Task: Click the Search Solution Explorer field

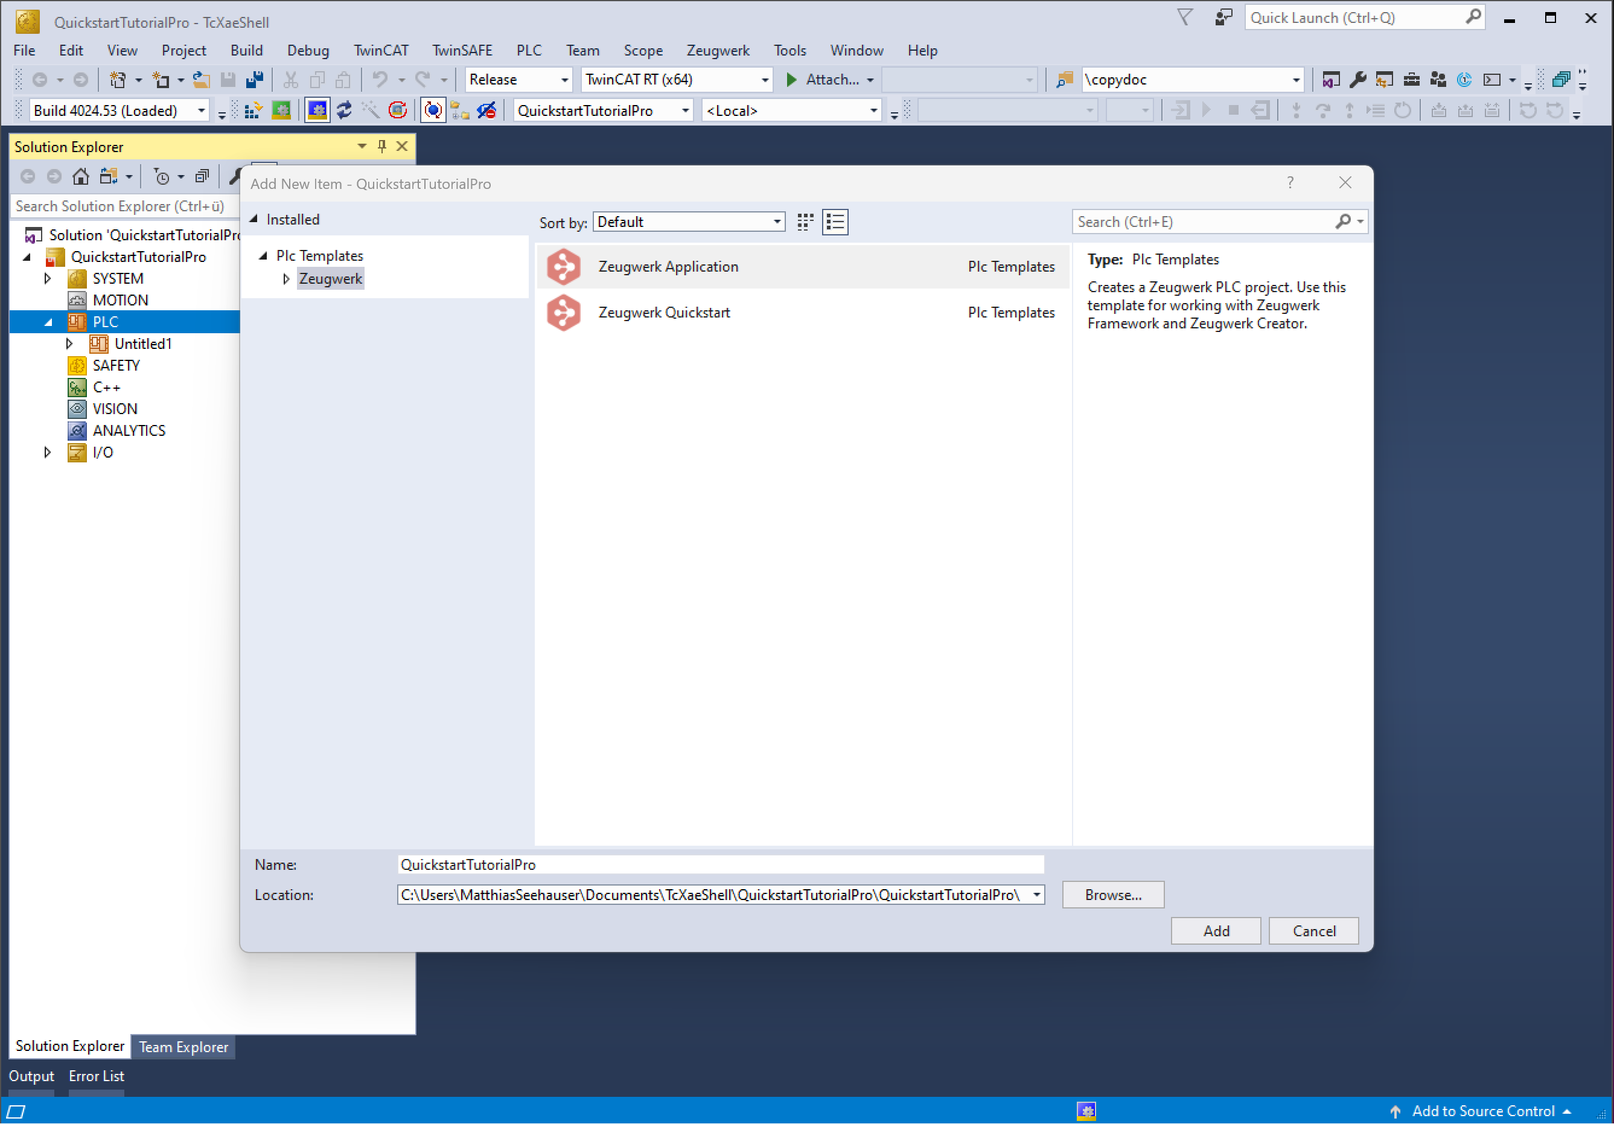Action: [x=125, y=206]
